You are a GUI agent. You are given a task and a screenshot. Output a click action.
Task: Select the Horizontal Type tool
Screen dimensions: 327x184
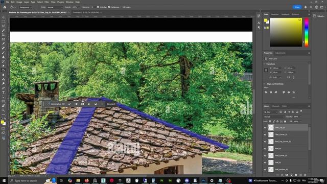click(3, 93)
